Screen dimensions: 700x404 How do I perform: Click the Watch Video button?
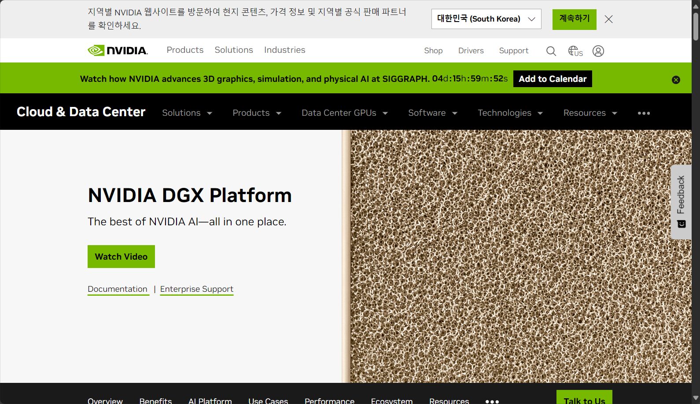click(121, 257)
